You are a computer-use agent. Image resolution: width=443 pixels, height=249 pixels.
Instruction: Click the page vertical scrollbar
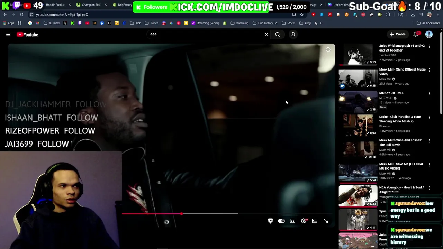point(441,73)
